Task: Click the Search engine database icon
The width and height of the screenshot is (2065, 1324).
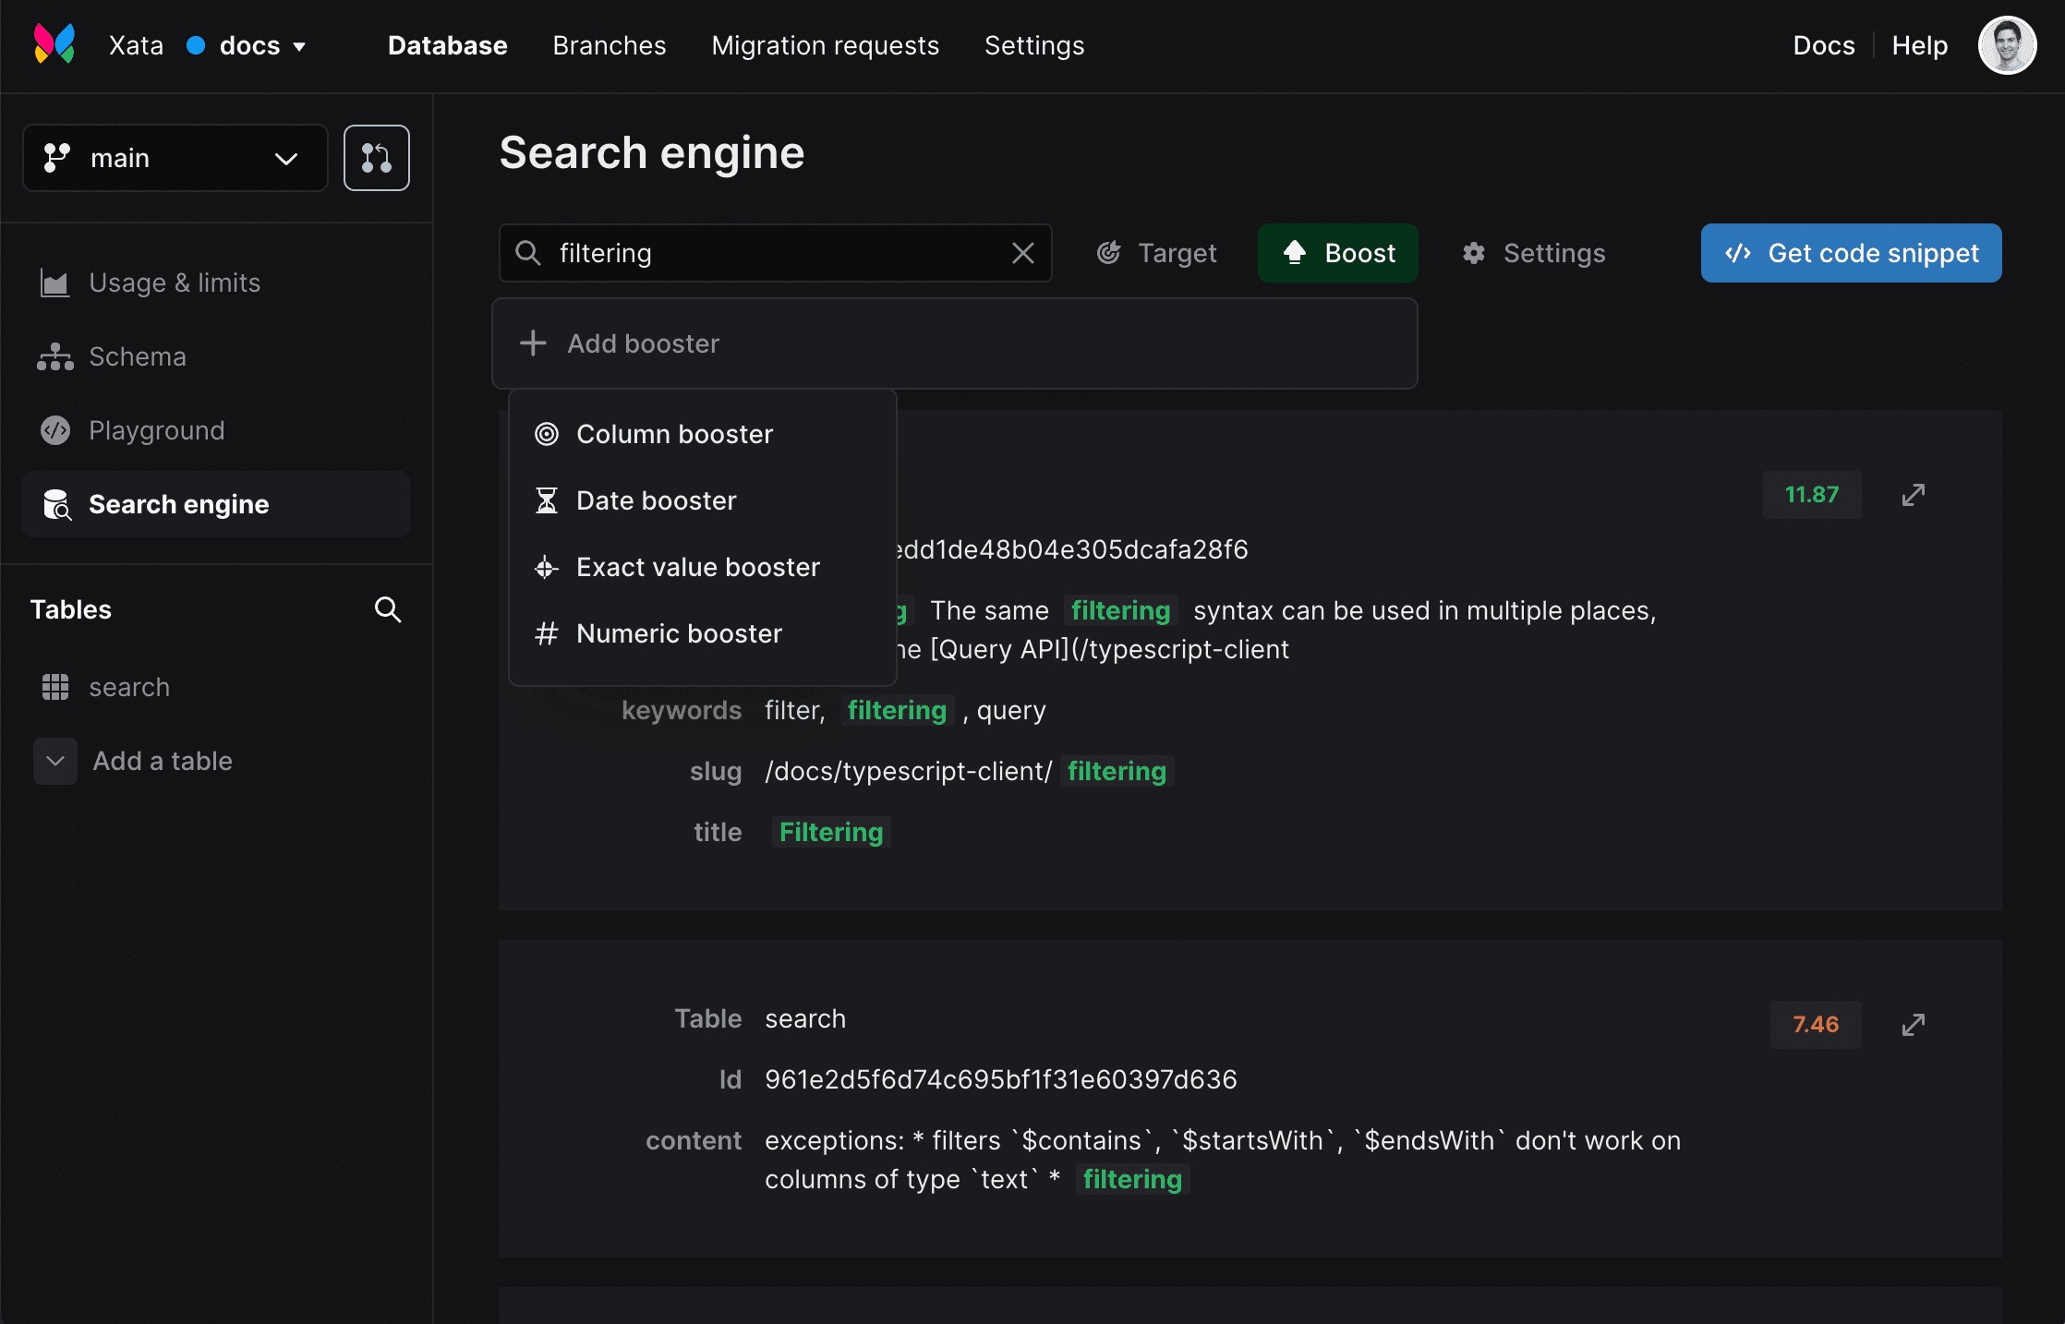Action: [x=57, y=504]
